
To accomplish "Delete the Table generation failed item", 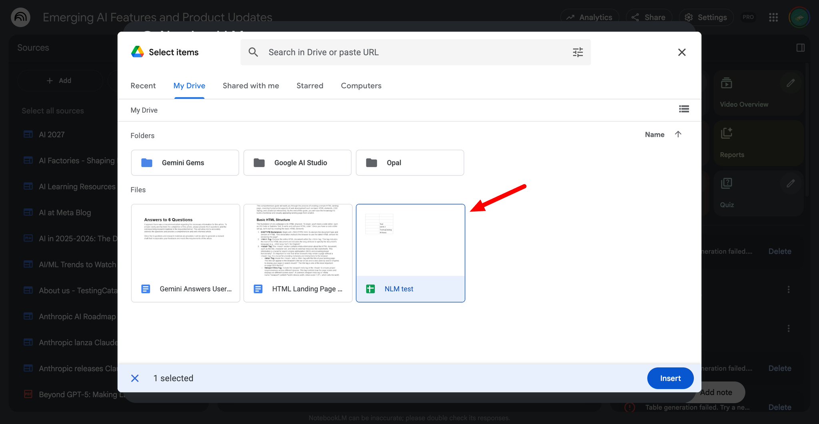I will (x=780, y=407).
